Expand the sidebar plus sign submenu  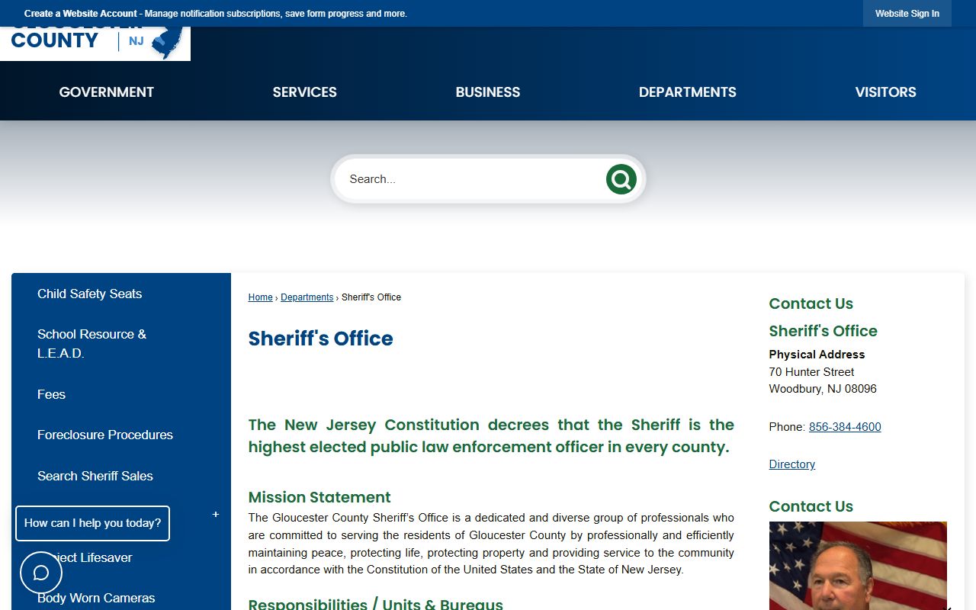pos(216,515)
